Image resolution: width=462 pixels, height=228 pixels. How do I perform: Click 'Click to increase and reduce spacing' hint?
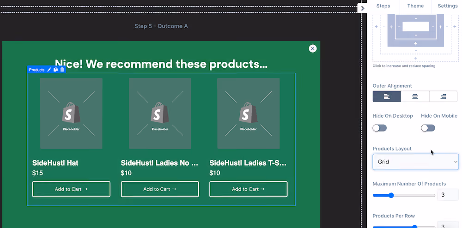pos(404,66)
